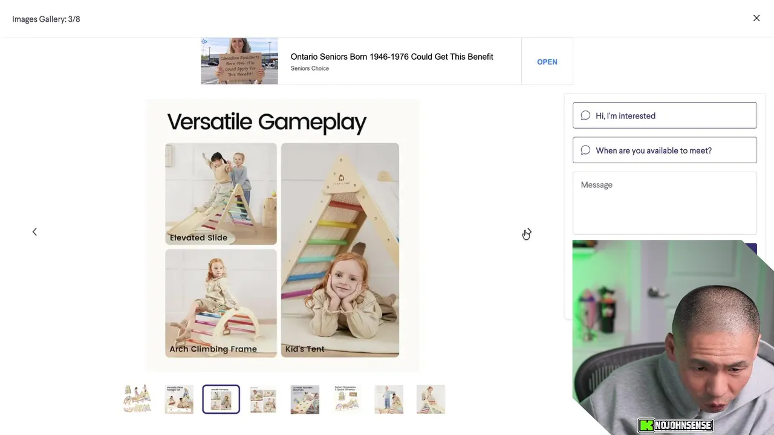
Task: Close the images gallery with the X
Action: coord(756,18)
